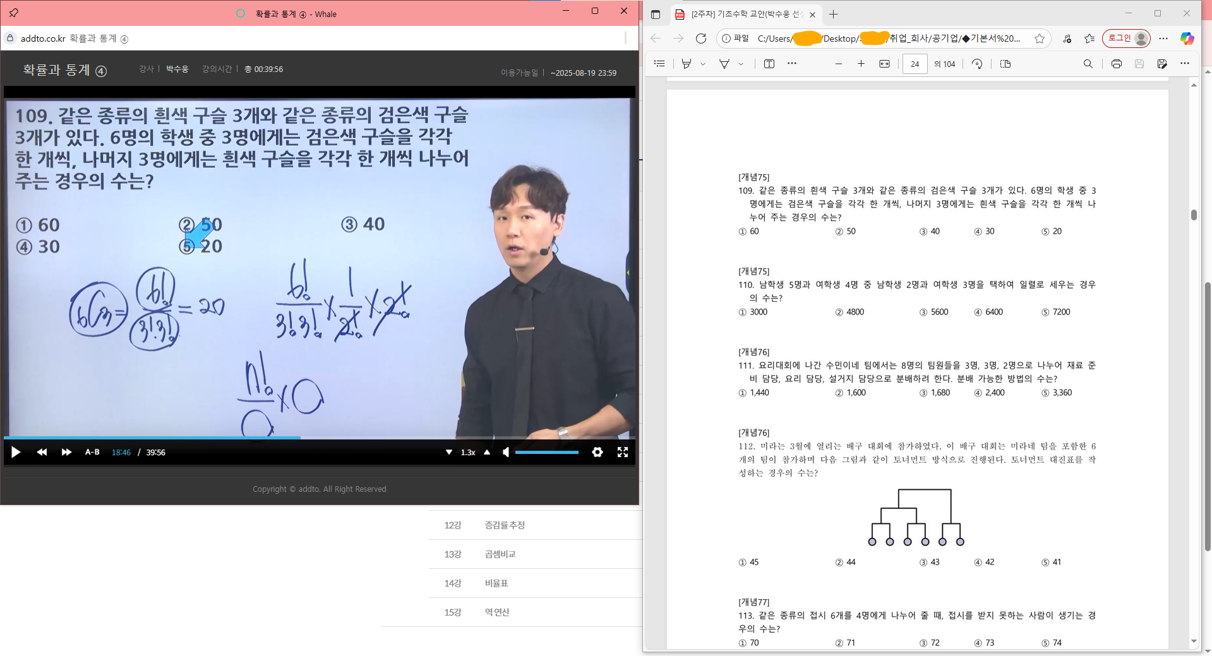Print the PDF document
Viewport: 1212px width, 656px height.
(x=1116, y=64)
